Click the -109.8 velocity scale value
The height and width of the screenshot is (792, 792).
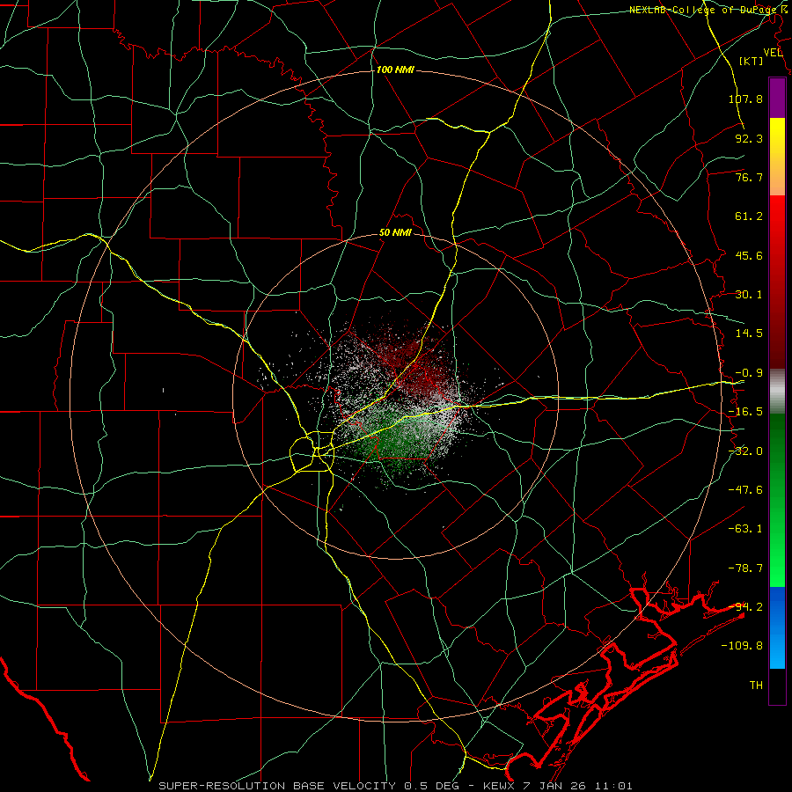point(742,646)
